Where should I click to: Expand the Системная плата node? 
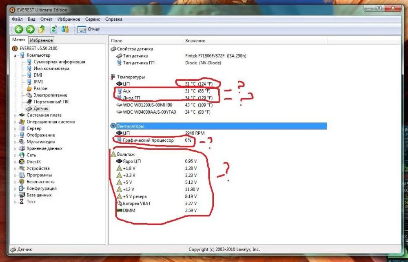tap(16, 115)
